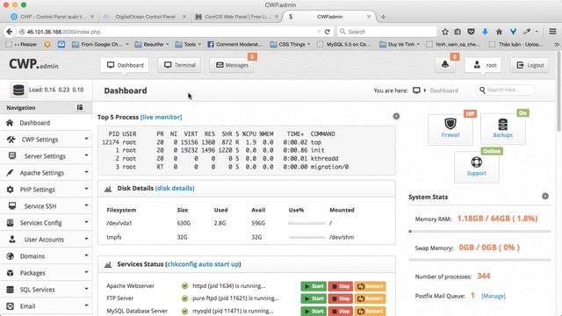
Task: Click the Swap Memory usage bar
Action: coord(479,260)
